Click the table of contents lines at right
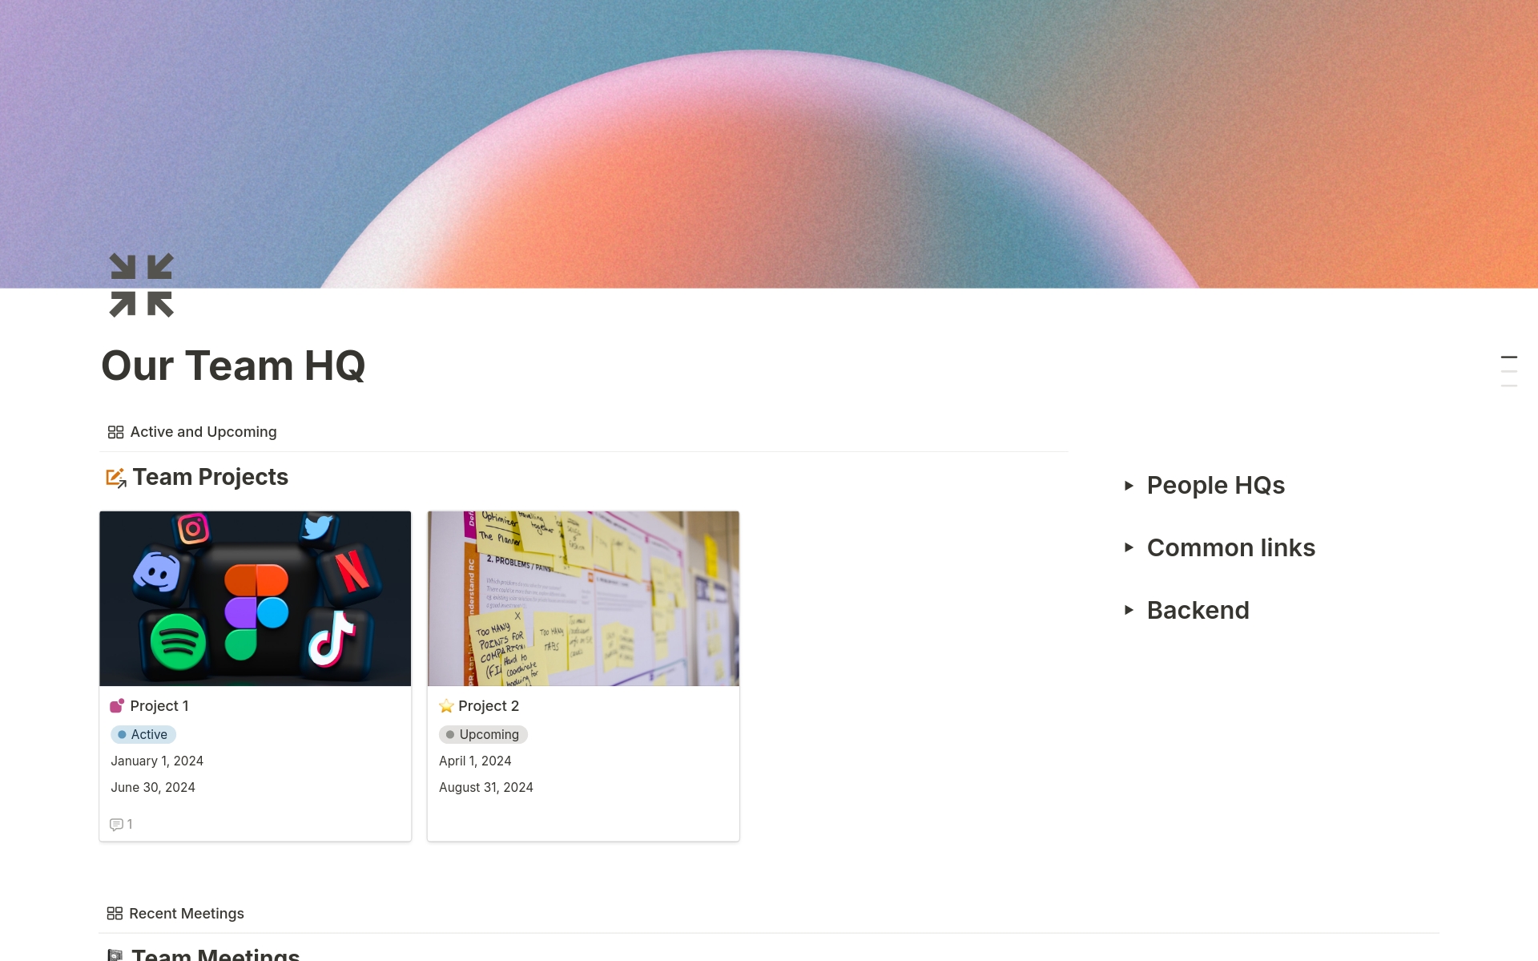The image size is (1538, 961). pos(1509,371)
